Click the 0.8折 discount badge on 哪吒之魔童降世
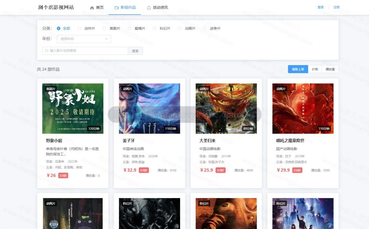This screenshot has width=369, height=229. 297,170
